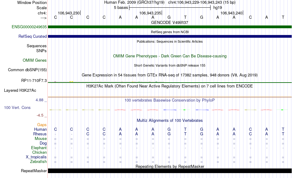The image size is (292, 178).
Task: Open the RefSeq Curated track label
Action: click(x=33, y=37)
